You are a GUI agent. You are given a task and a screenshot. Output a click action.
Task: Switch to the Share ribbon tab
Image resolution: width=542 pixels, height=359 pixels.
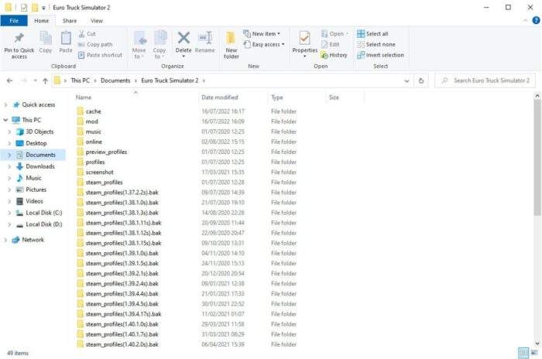point(70,21)
